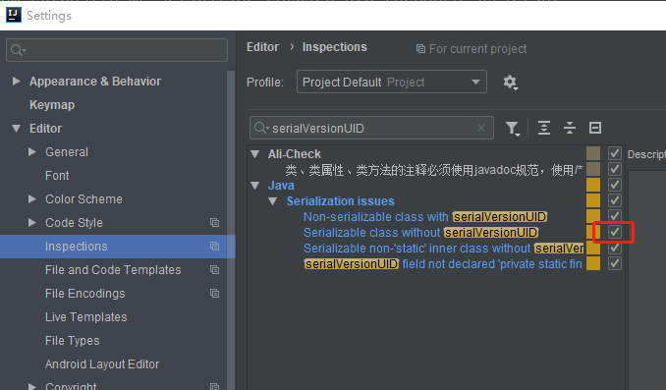Open the Project Default profile dropdown

pyautogui.click(x=392, y=82)
